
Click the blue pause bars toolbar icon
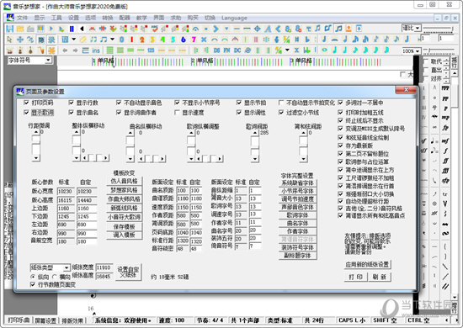[72, 29]
